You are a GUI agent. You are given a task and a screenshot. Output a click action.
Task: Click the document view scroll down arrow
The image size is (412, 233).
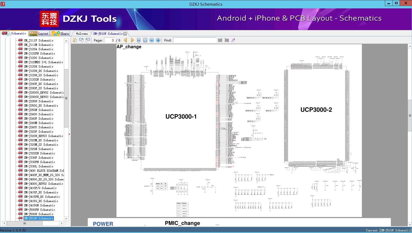[x=410, y=224]
